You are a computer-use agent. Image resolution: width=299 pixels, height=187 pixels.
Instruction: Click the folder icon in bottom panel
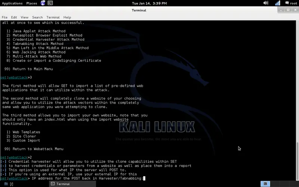[6, 184]
